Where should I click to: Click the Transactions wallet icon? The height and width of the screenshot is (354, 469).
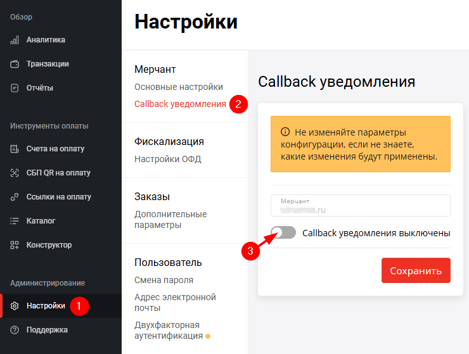pos(15,64)
